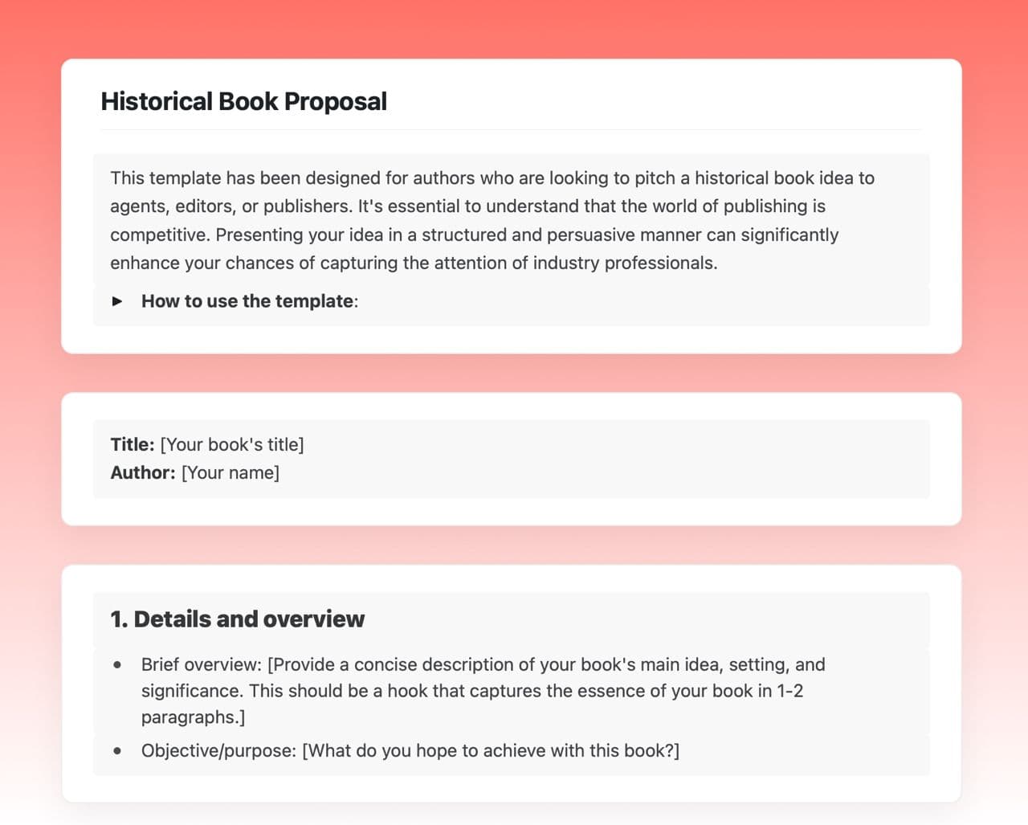Select the [Your name] placeholder text
1028x825 pixels.
click(x=230, y=473)
